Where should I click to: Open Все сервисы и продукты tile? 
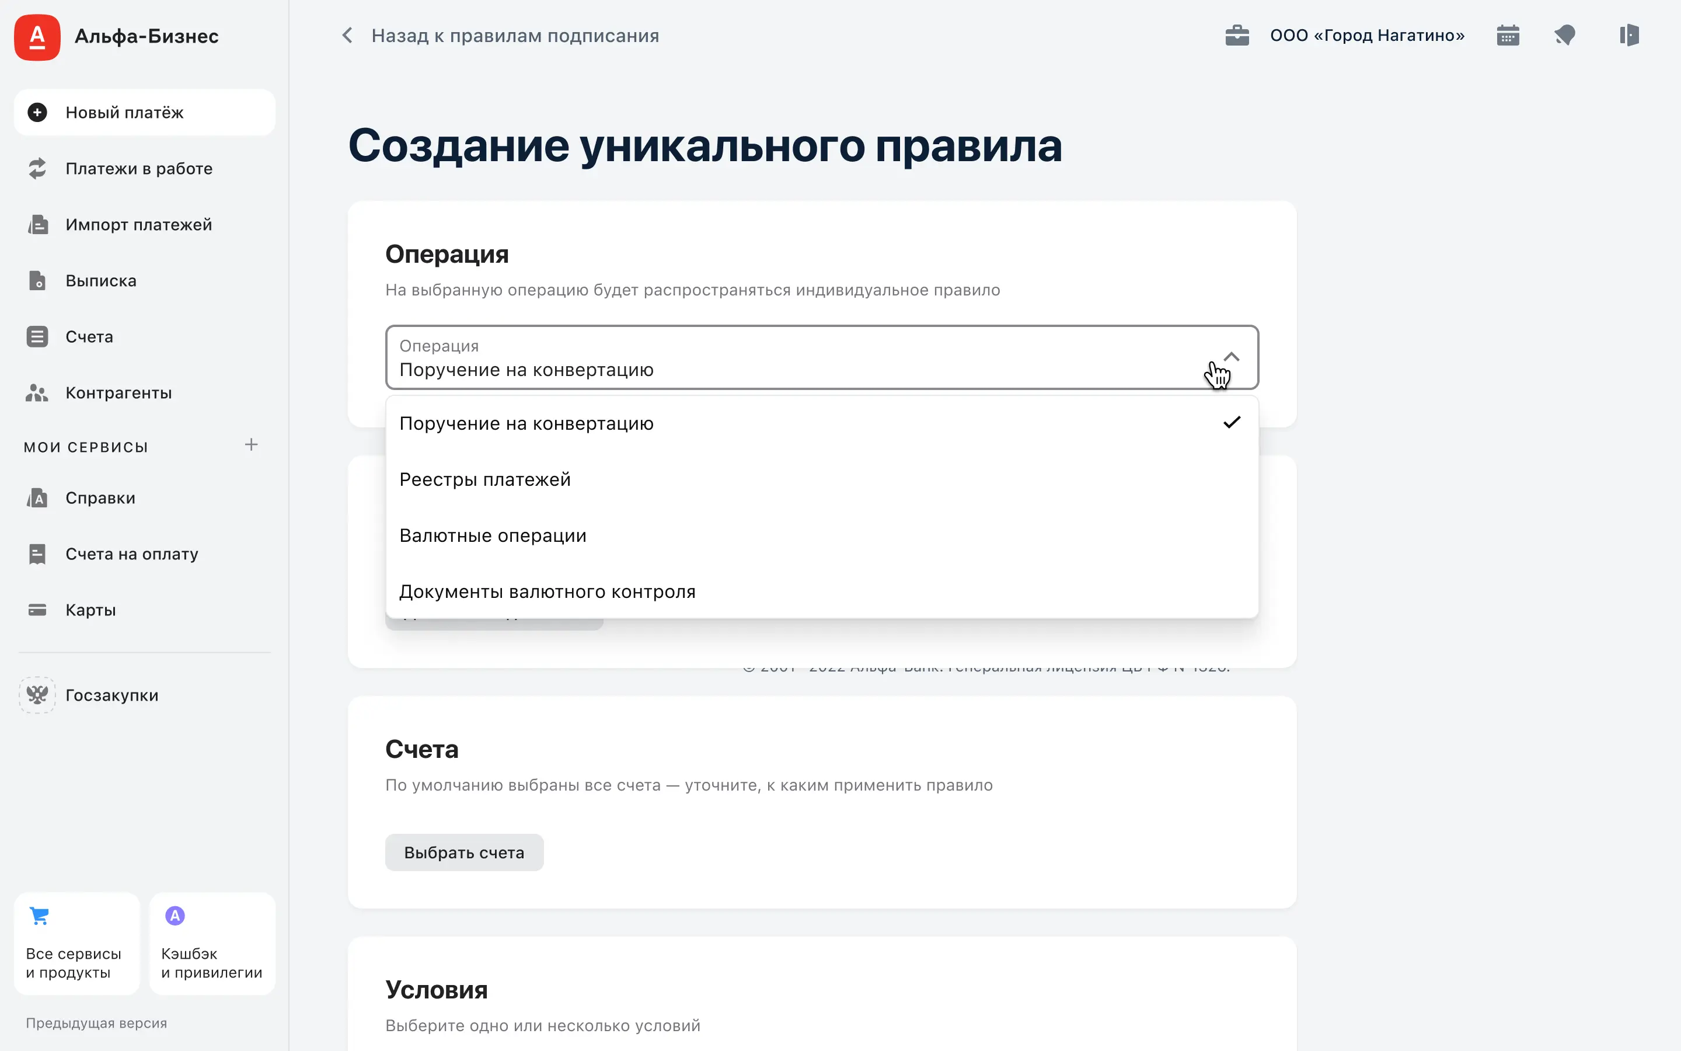tap(76, 943)
